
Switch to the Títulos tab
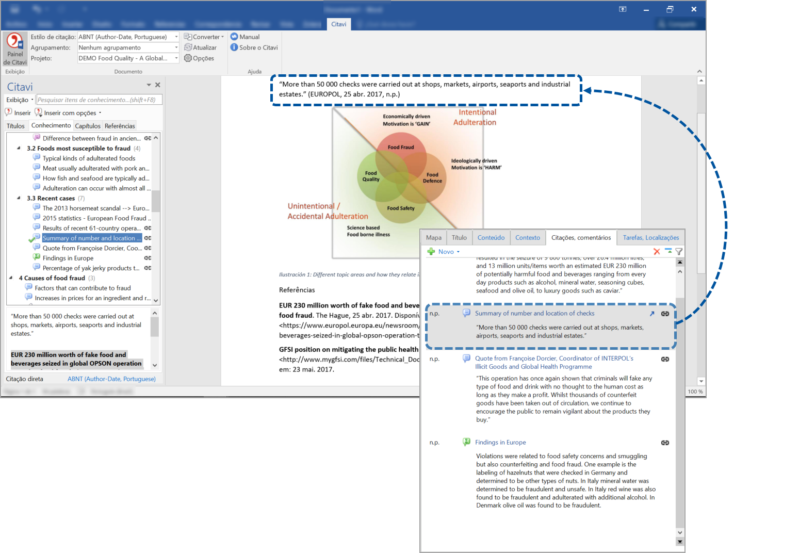[15, 126]
